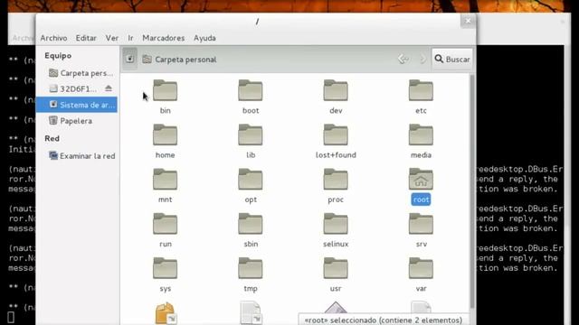The height and width of the screenshot is (325, 579).
Task: Click the vertical scrollbar of the file view
Action: [472, 191]
